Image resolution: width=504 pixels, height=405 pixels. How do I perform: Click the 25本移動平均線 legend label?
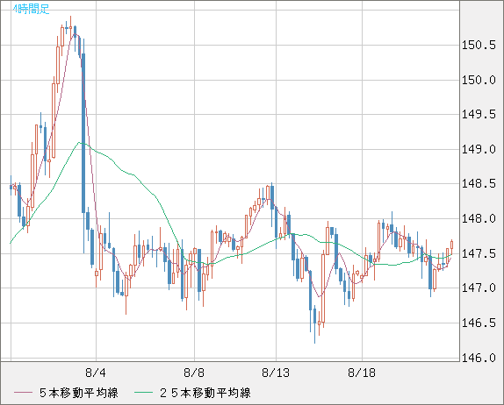pos(205,393)
